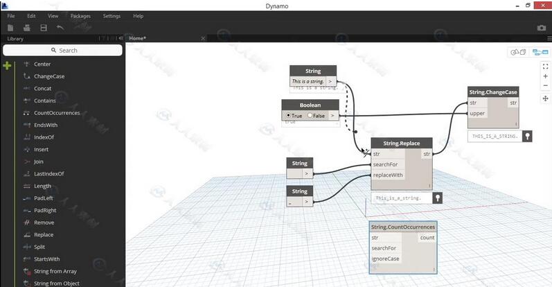This screenshot has width=552, height=287.
Task: Click the green plus add-on library expander
Action: [7, 65]
